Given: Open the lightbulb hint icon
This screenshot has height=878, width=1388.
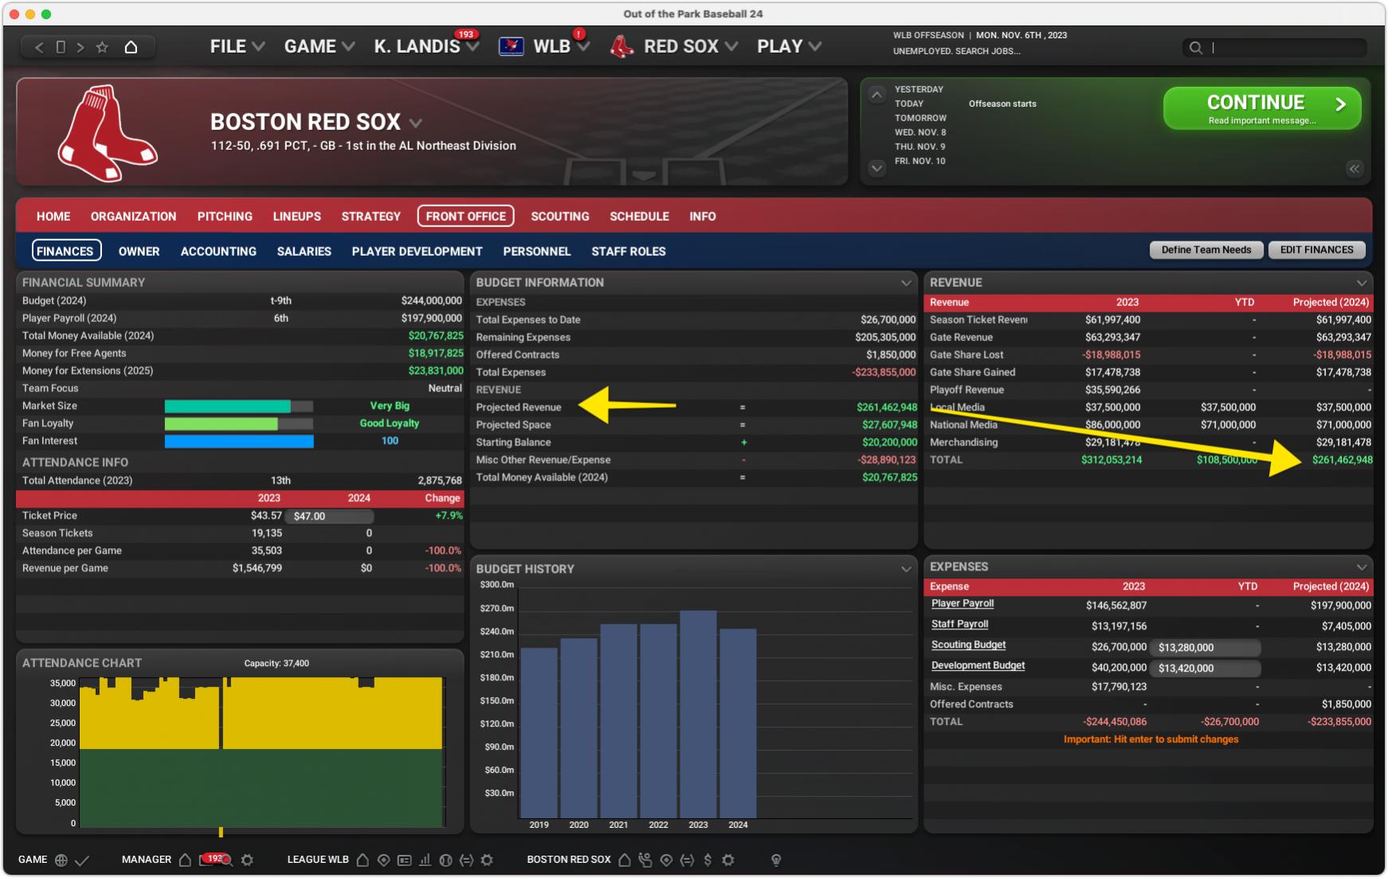Looking at the screenshot, I should [x=775, y=860].
